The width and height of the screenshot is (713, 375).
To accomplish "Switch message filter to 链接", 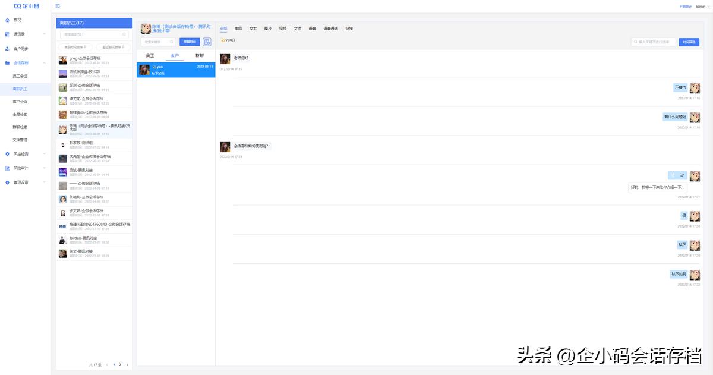I will pos(349,28).
